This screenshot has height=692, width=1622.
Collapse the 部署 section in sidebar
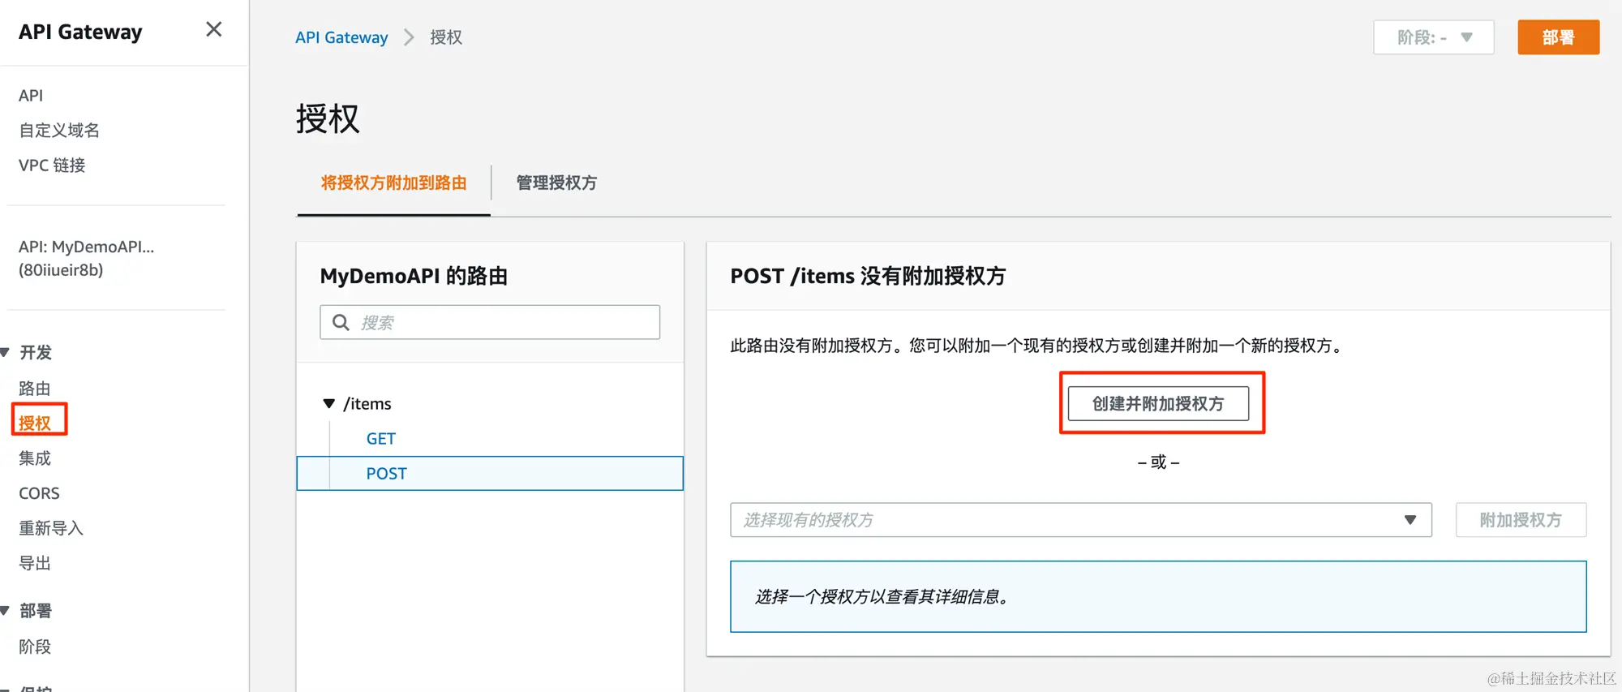5,610
